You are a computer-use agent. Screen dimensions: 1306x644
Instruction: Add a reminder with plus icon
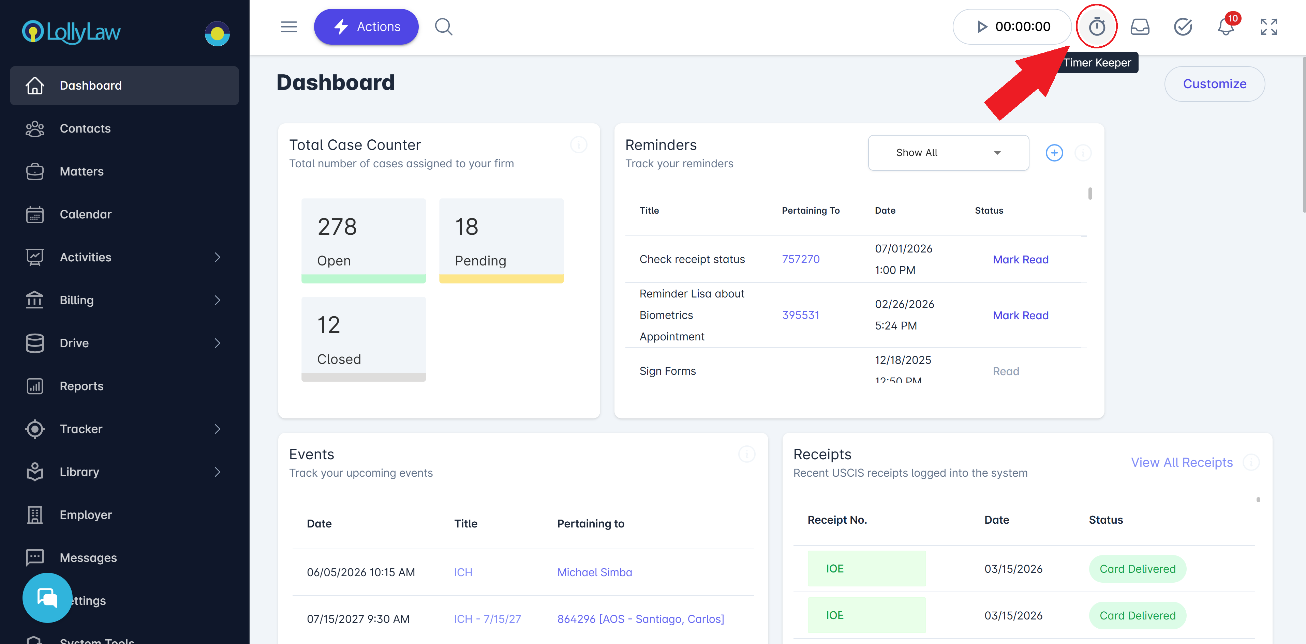[1054, 153]
